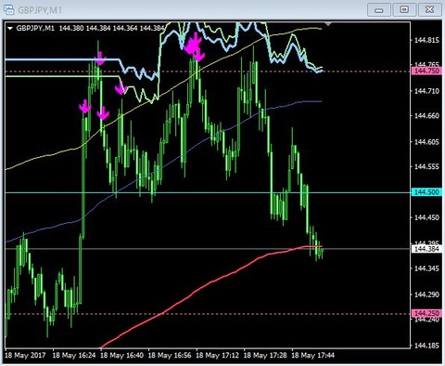Click the 18 May 17:44 time label
The image size is (445, 366).
coord(313,355)
